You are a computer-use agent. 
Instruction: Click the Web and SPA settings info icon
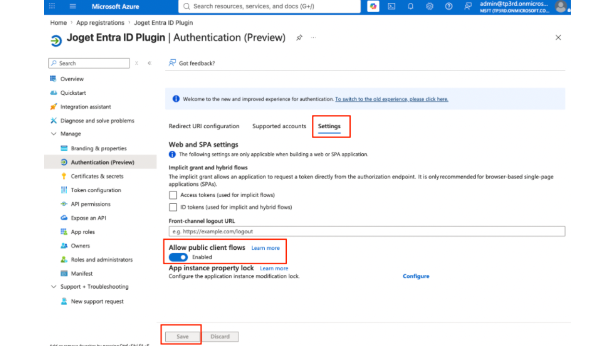click(172, 154)
